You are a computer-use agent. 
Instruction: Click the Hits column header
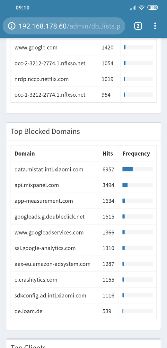108,154
